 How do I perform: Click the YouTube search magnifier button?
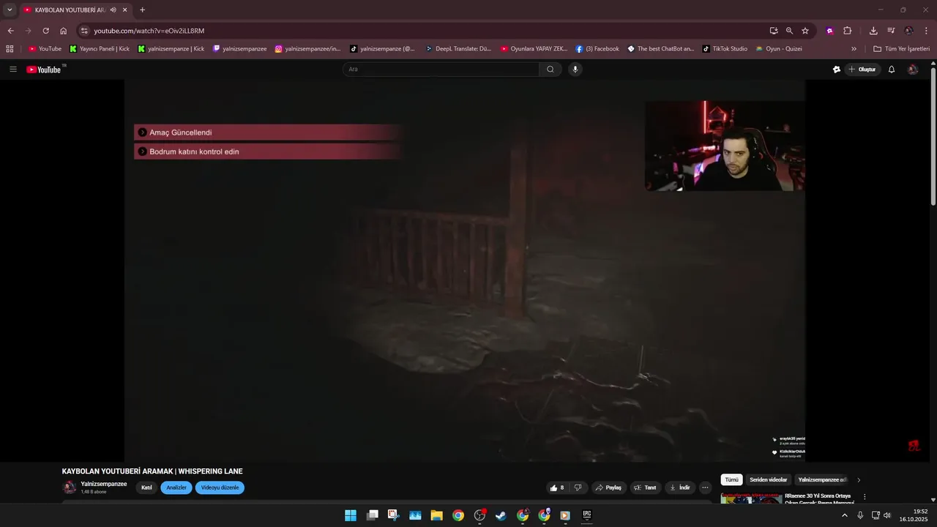click(x=550, y=70)
